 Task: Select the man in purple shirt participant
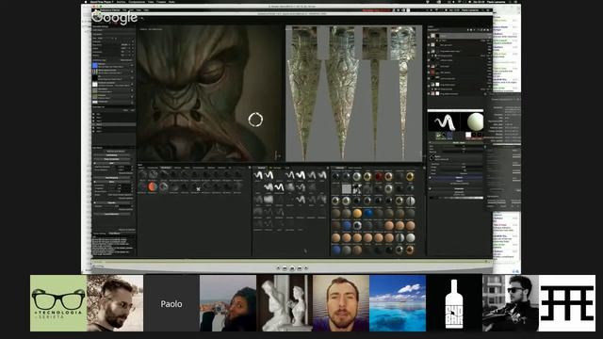(341, 303)
